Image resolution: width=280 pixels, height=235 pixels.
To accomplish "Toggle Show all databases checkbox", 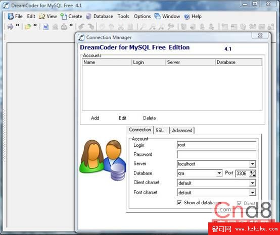I will 179,203.
